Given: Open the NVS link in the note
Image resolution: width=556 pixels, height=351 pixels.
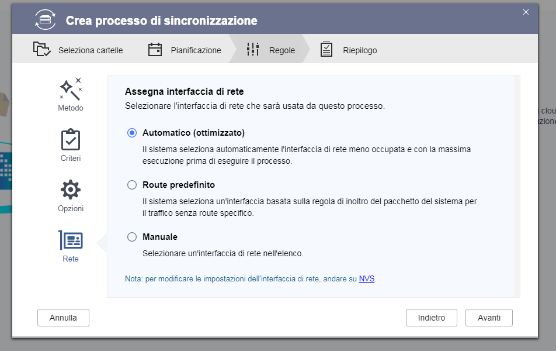Looking at the screenshot, I should tap(367, 279).
